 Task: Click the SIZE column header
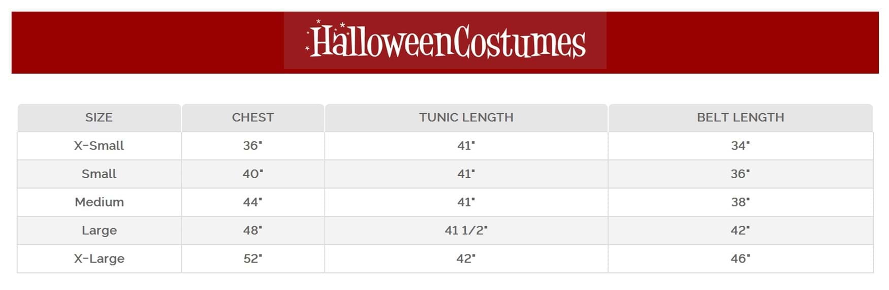pyautogui.click(x=99, y=117)
